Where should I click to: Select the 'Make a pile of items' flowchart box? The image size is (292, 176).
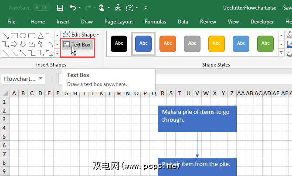197,118
